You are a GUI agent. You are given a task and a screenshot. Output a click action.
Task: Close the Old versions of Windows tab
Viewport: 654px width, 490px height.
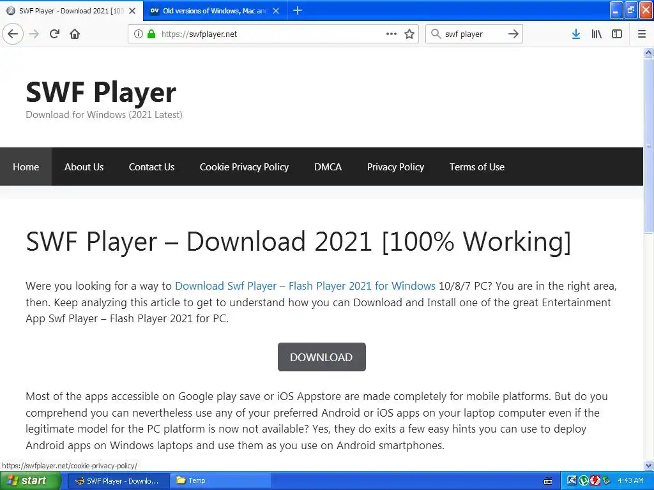(x=276, y=11)
